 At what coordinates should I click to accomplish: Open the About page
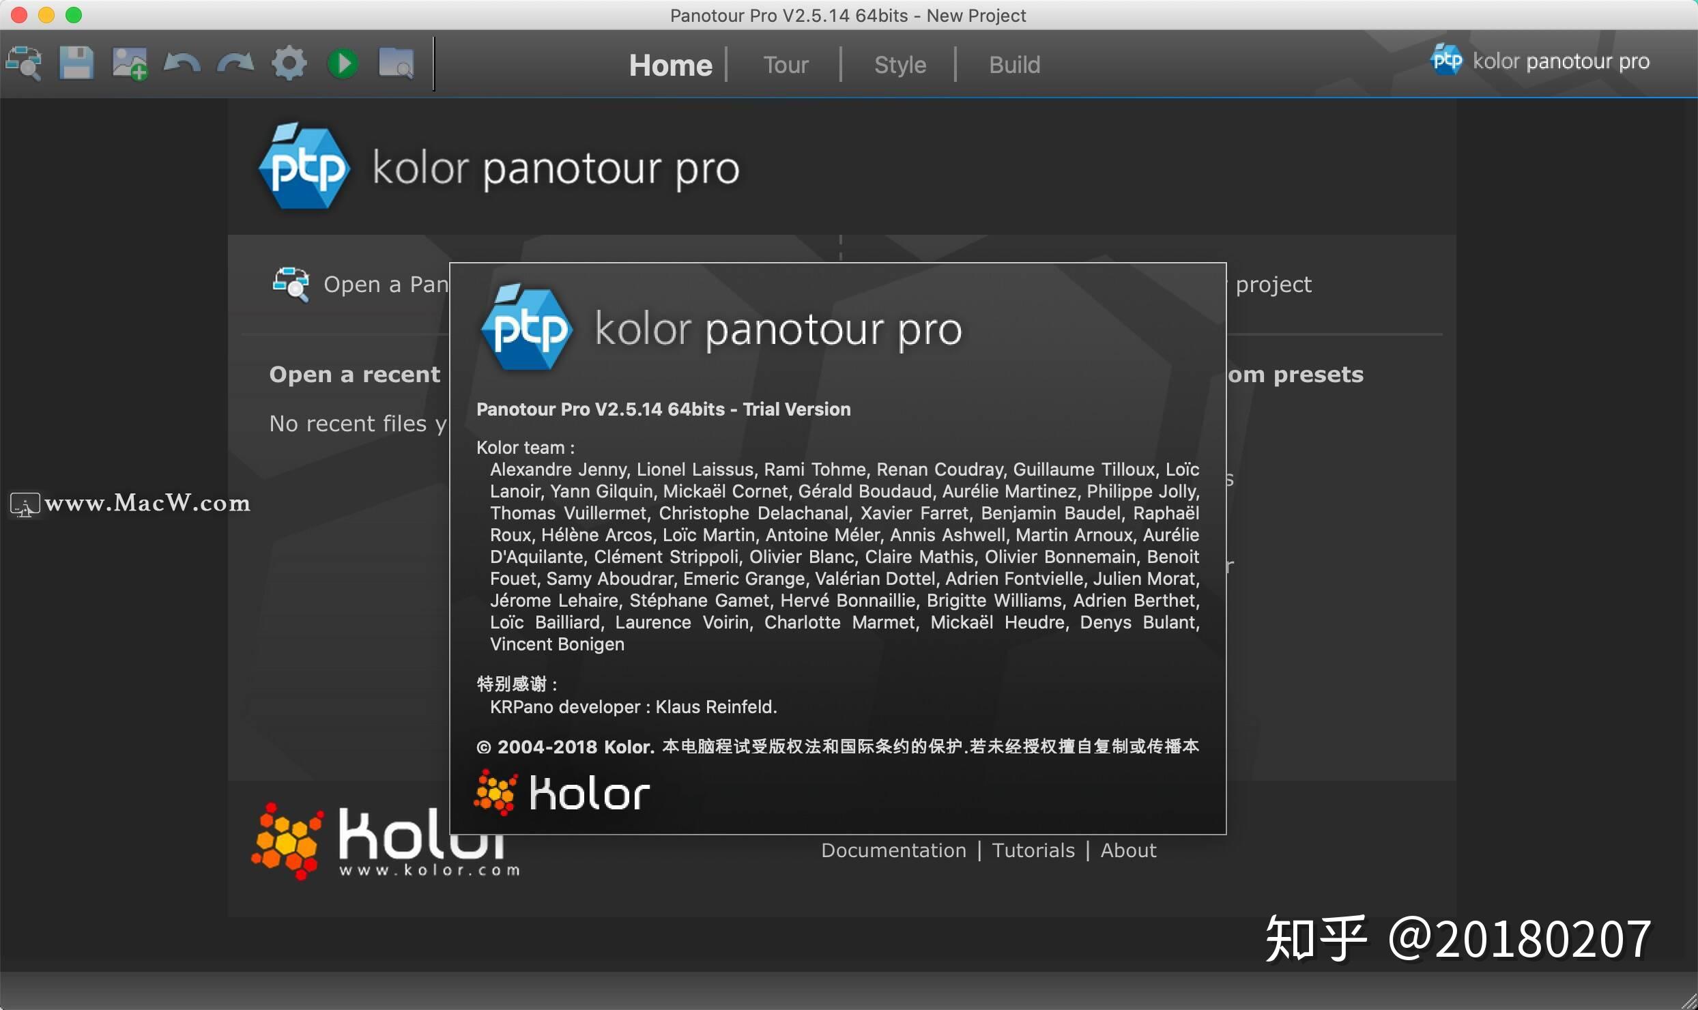[1128, 850]
